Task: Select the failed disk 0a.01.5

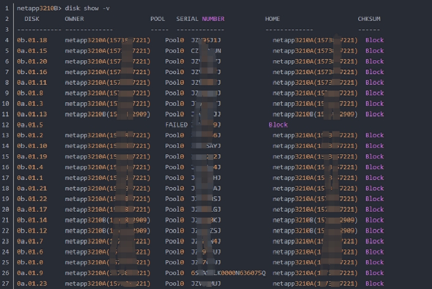Action: point(30,125)
